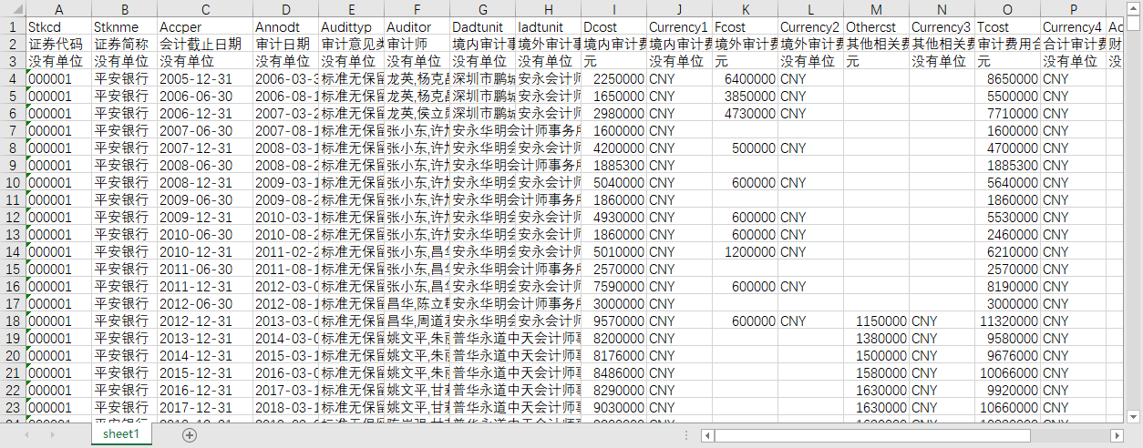Select column C header
Image resolution: width=1143 pixels, height=448 pixels.
pos(205,9)
